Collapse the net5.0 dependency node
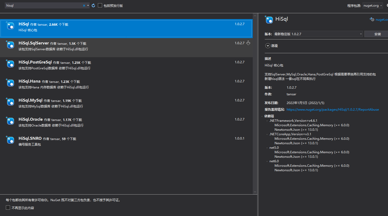 267,148
